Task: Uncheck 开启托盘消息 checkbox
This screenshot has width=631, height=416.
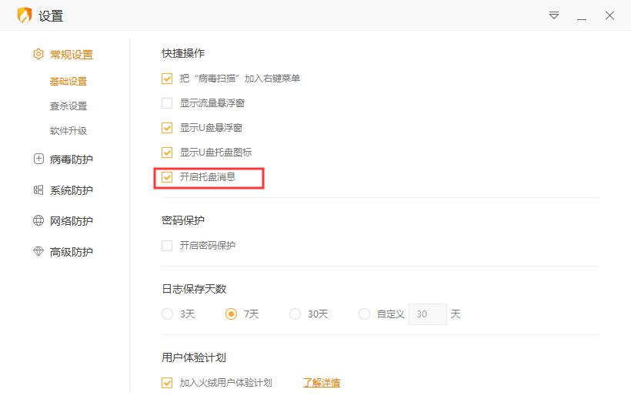Action: 167,177
